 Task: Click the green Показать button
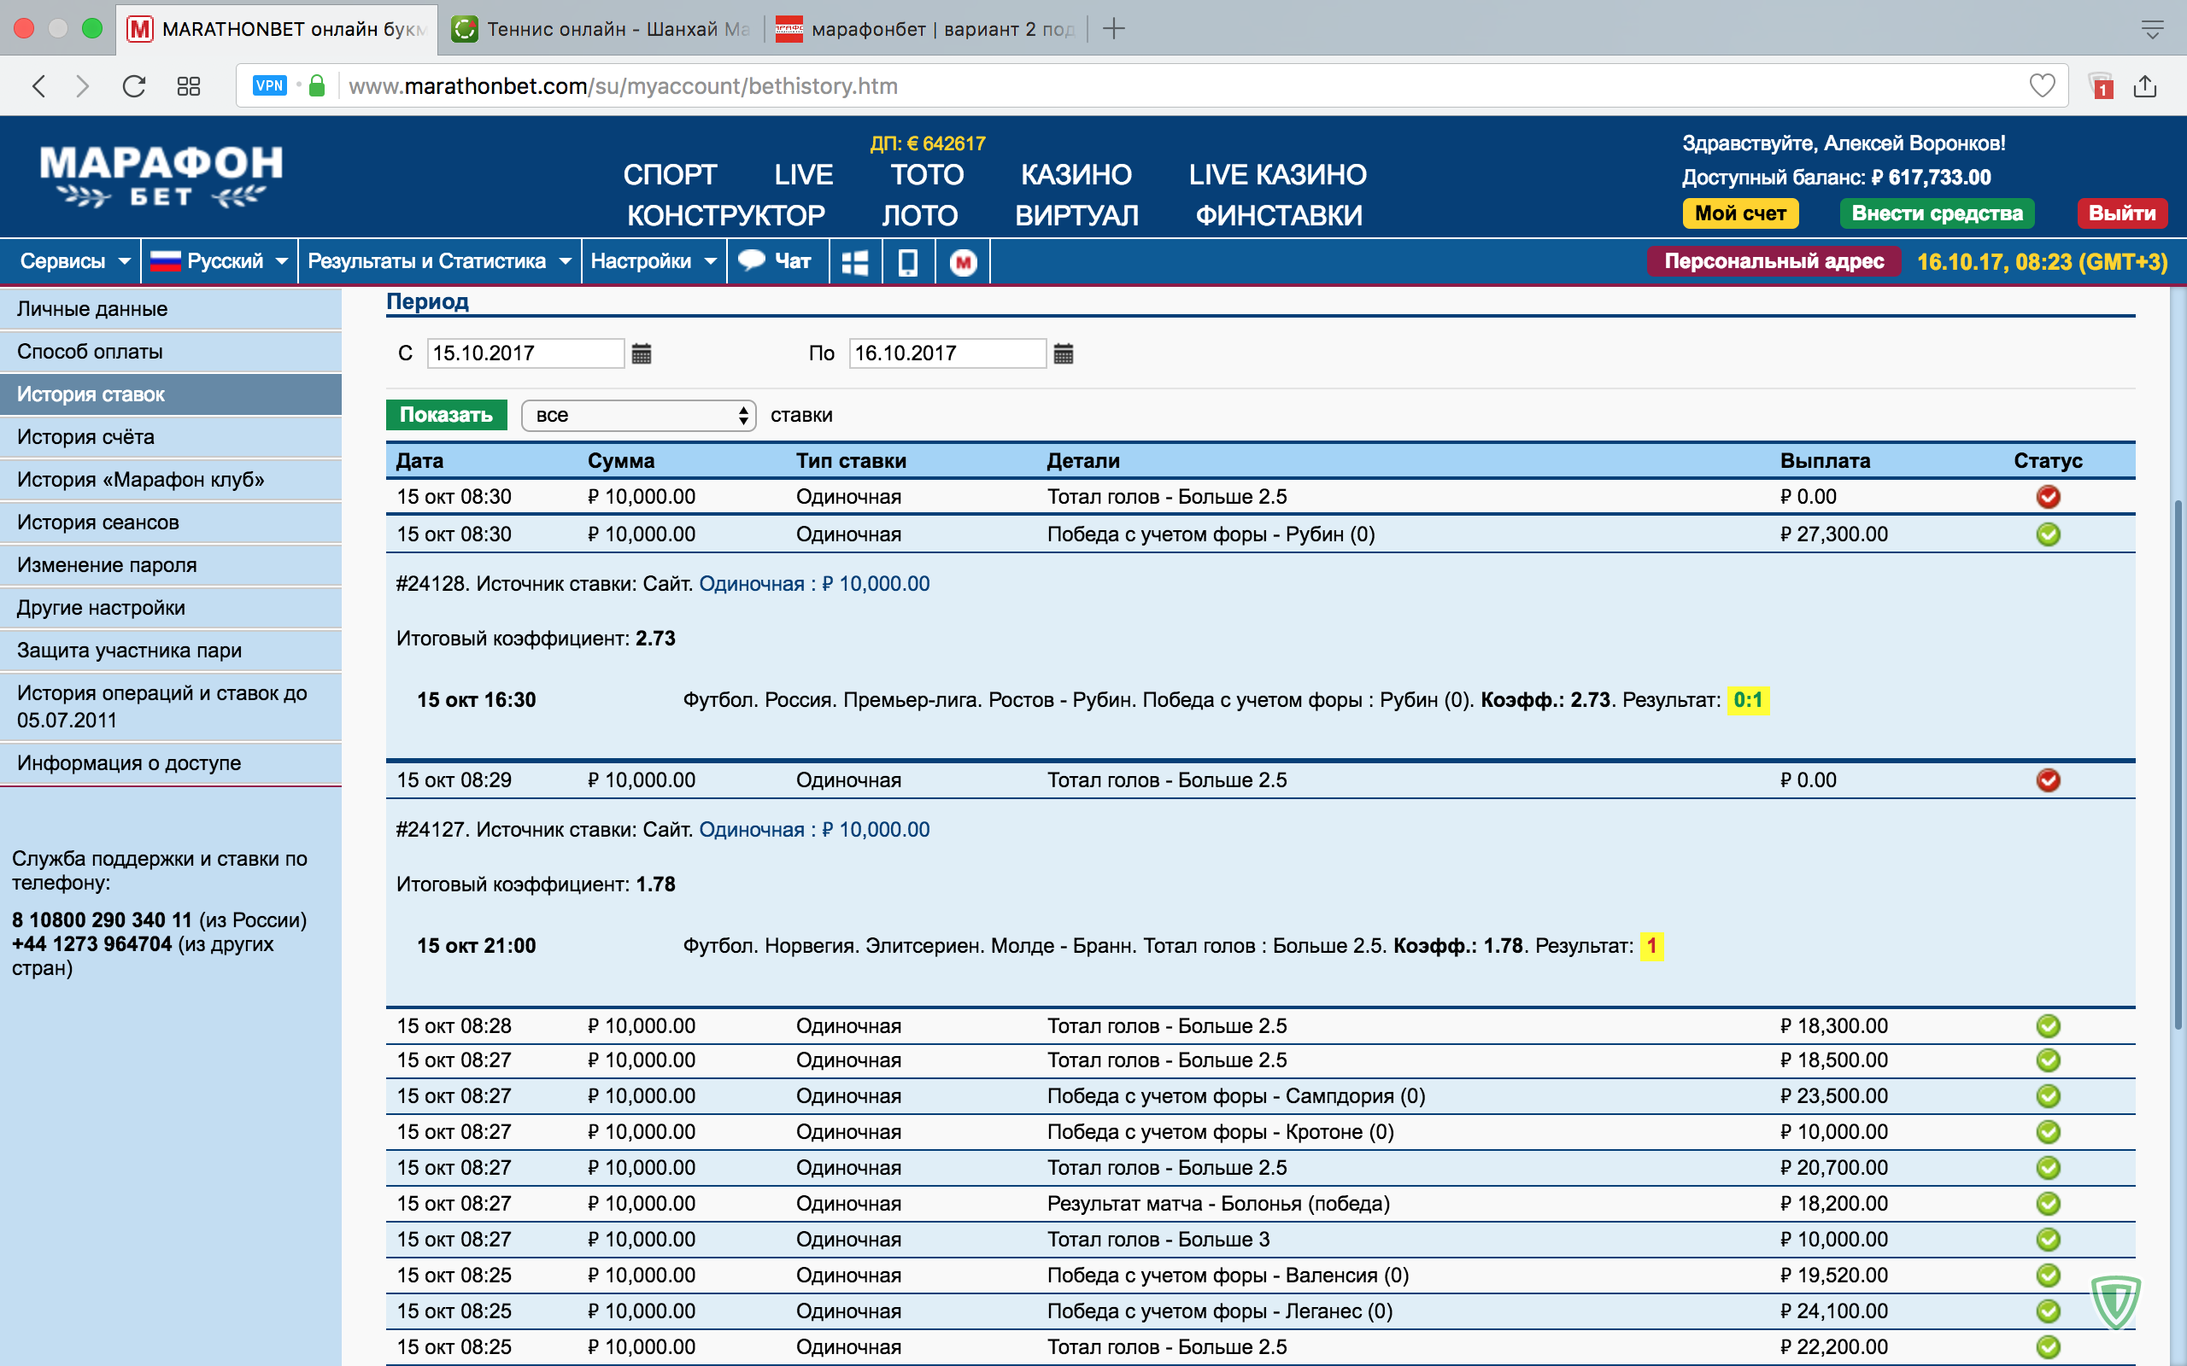click(x=446, y=416)
